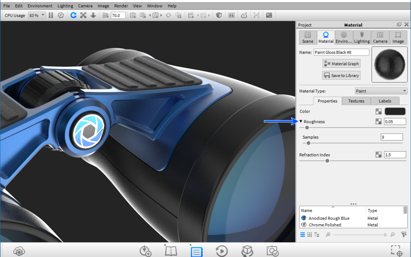Click the blue refresh render icon
The width and height of the screenshot is (411, 257).
(73, 15)
